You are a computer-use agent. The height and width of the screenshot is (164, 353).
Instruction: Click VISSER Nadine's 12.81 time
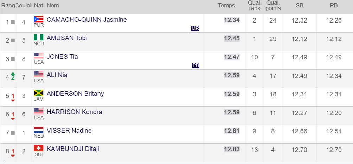tap(232, 131)
